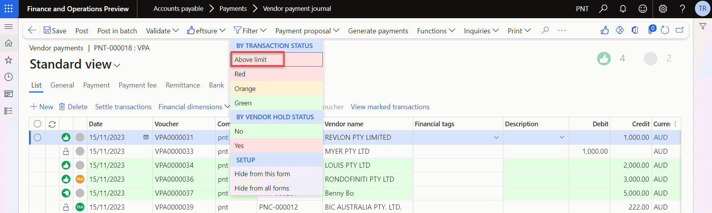The height and width of the screenshot is (213, 712).
Task: Switch to the Remittance tab
Action: click(183, 85)
